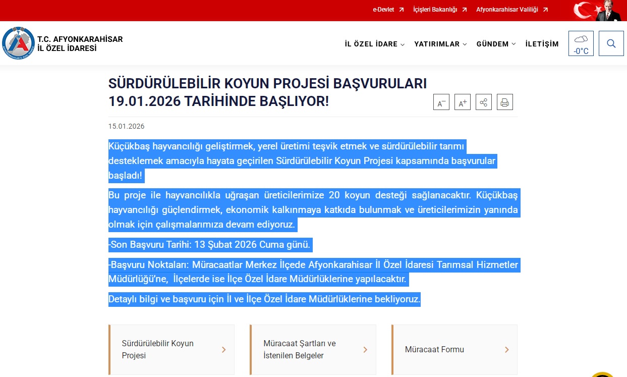Visit the Afyonkarahisar Valiliği link
The height and width of the screenshot is (377, 627).
(511, 10)
